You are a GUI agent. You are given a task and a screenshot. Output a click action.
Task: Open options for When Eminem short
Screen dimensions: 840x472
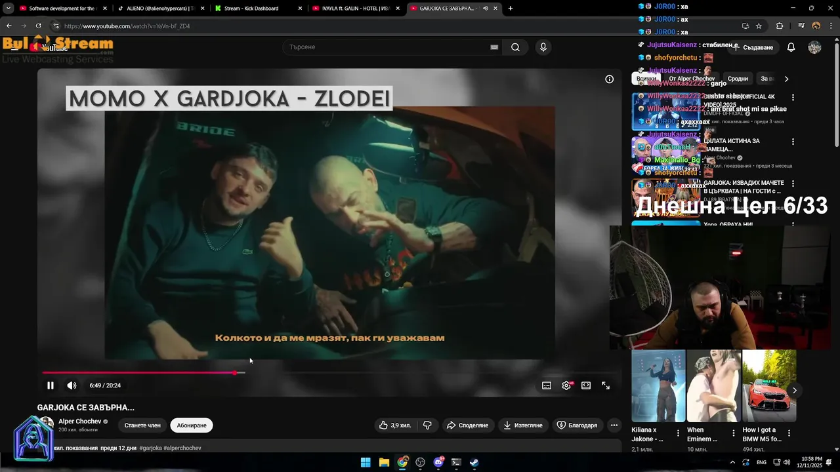point(734,433)
